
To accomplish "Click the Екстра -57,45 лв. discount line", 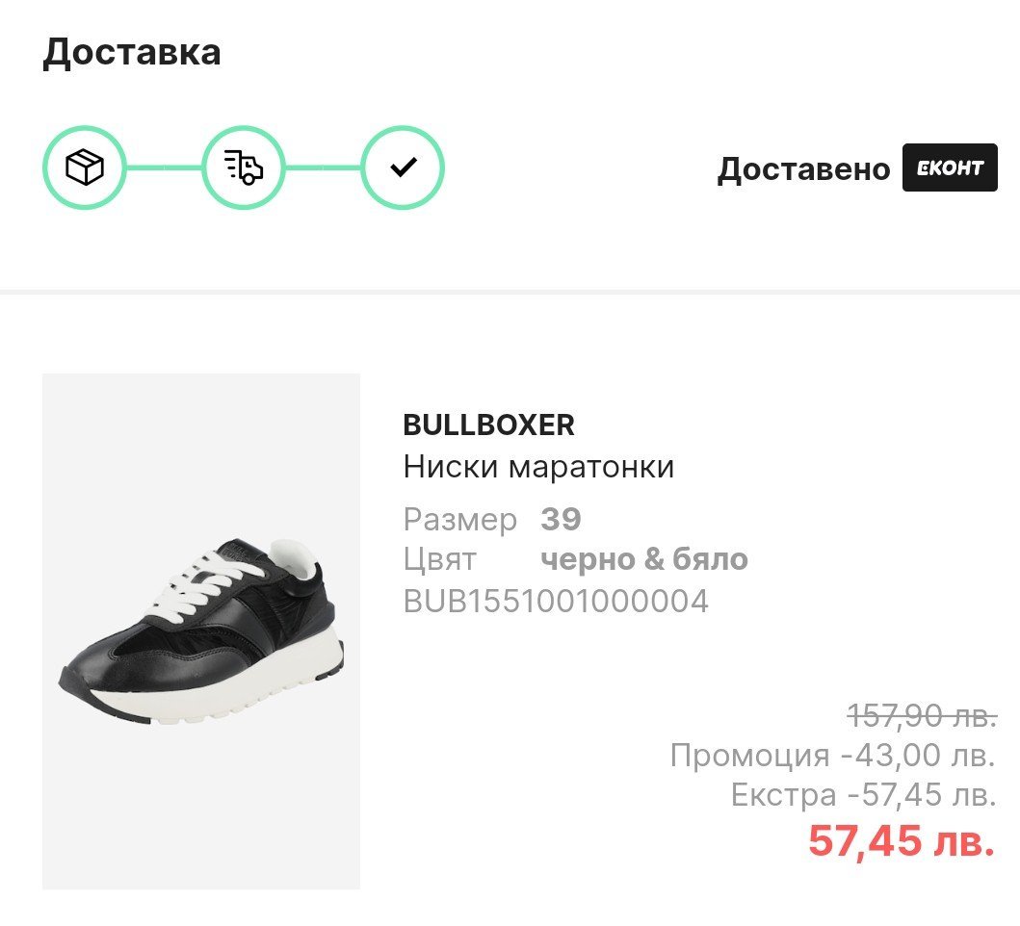I will point(862,795).
